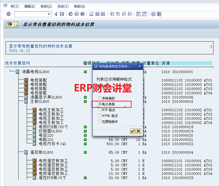This screenshot has width=219, height=186.
Task: Collapse the 主板GL800 tree node
Action: (x=26, y=102)
